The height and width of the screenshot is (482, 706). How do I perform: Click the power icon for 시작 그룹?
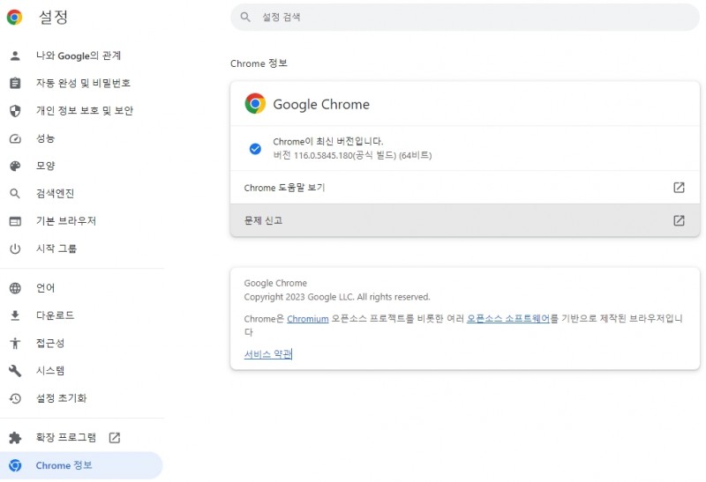15,248
